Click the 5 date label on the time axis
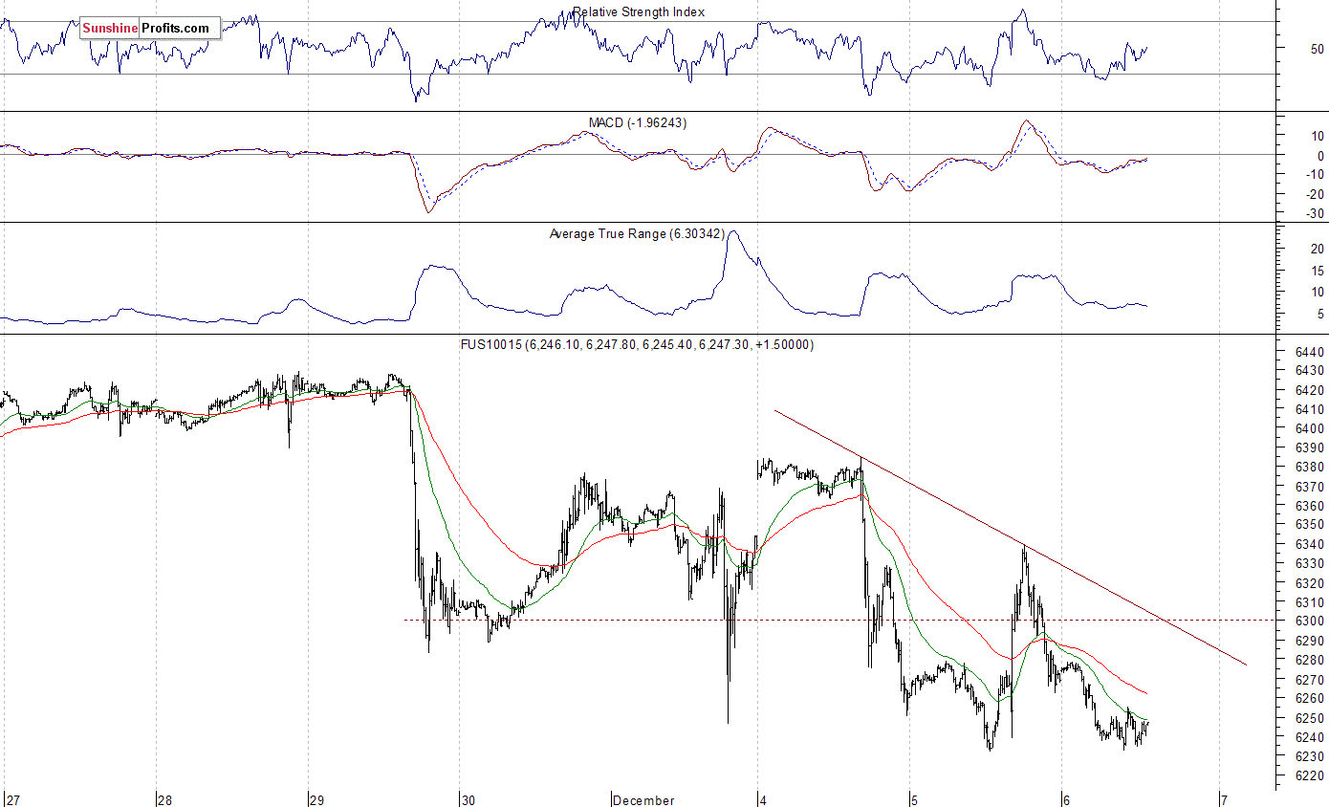This screenshot has height=807, width=1329. click(914, 799)
